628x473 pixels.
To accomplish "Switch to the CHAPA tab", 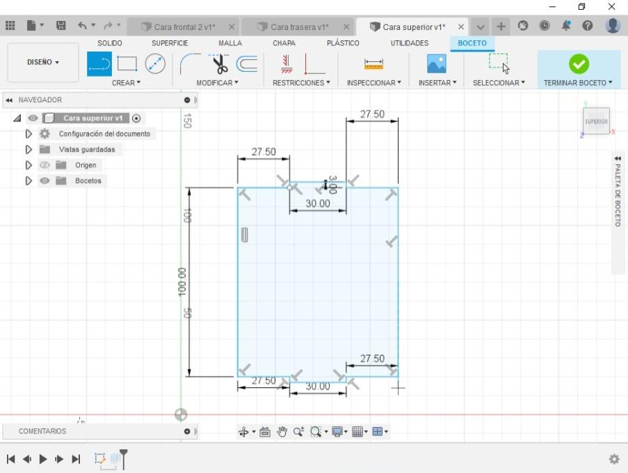I will [x=284, y=43].
